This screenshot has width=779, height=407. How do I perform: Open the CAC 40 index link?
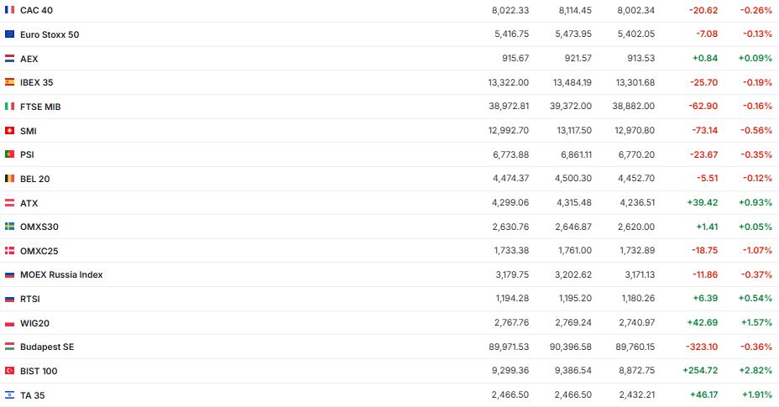tap(36, 10)
